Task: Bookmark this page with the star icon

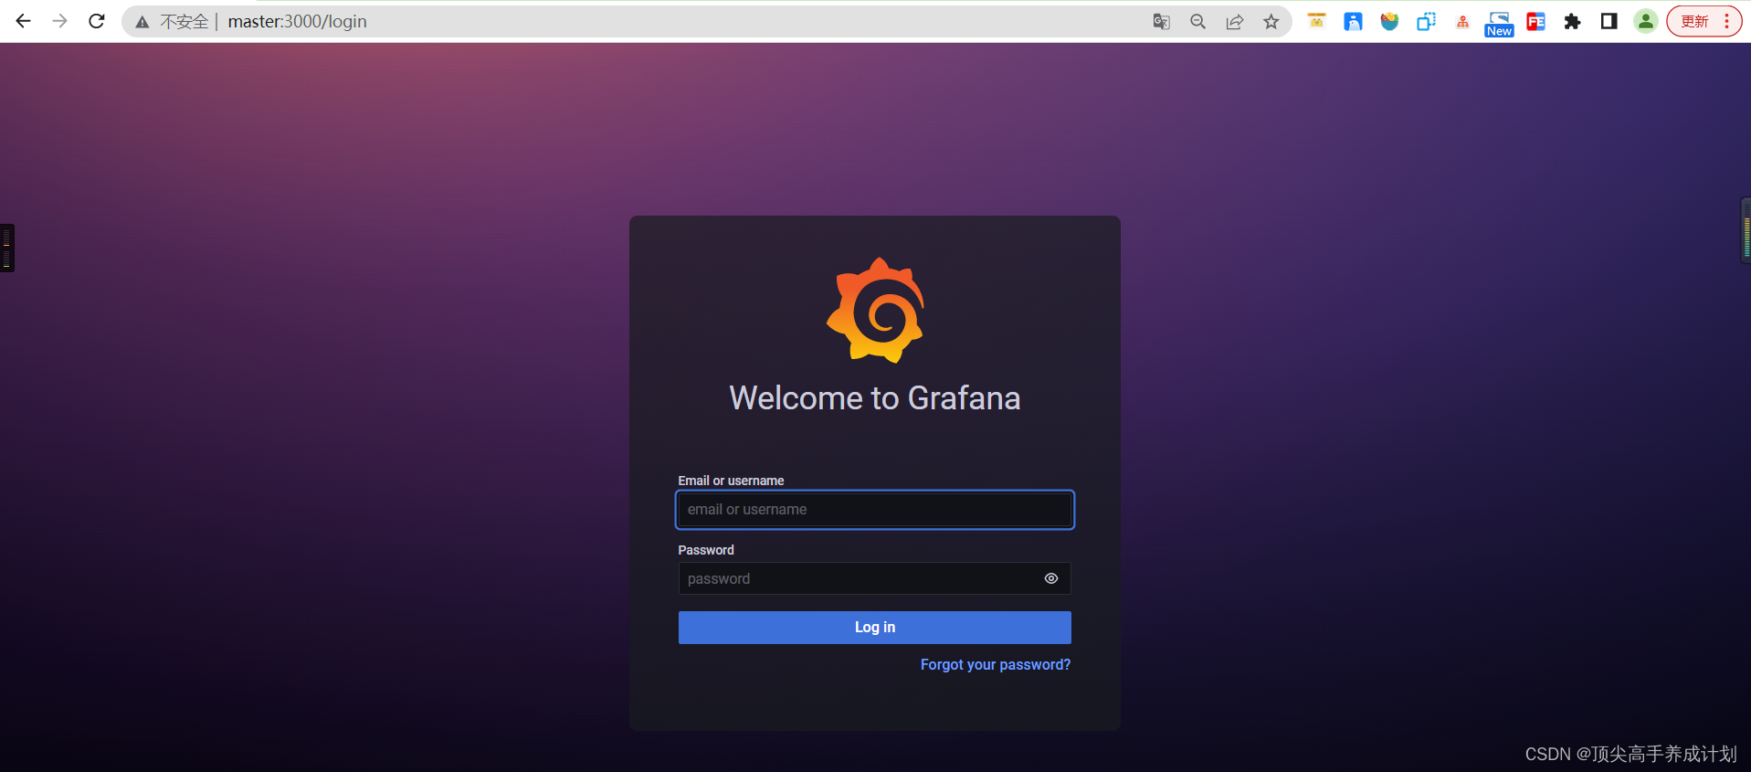Action: point(1271,22)
